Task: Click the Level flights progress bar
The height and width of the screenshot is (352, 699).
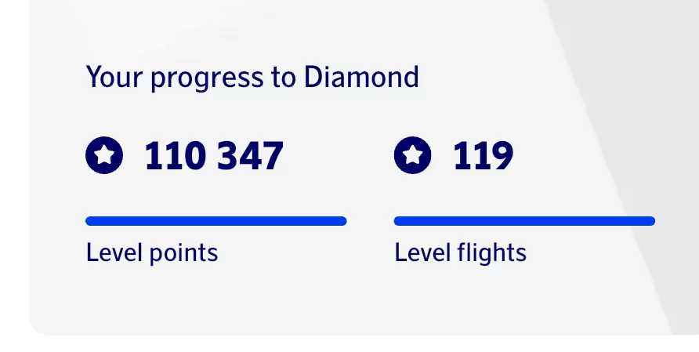Action: point(524,221)
